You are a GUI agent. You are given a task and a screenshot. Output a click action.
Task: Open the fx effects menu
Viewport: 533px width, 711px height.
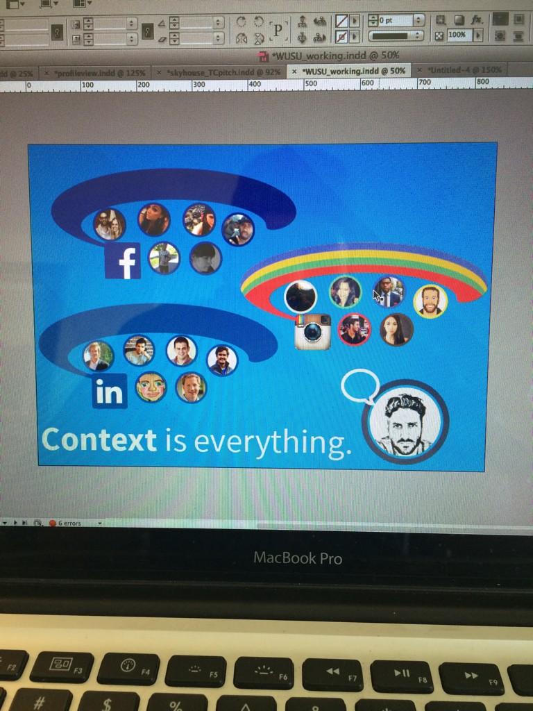[477, 20]
